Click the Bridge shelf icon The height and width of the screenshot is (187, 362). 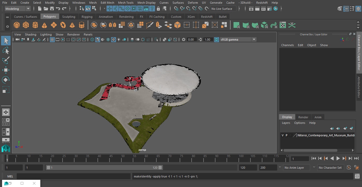point(168,25)
